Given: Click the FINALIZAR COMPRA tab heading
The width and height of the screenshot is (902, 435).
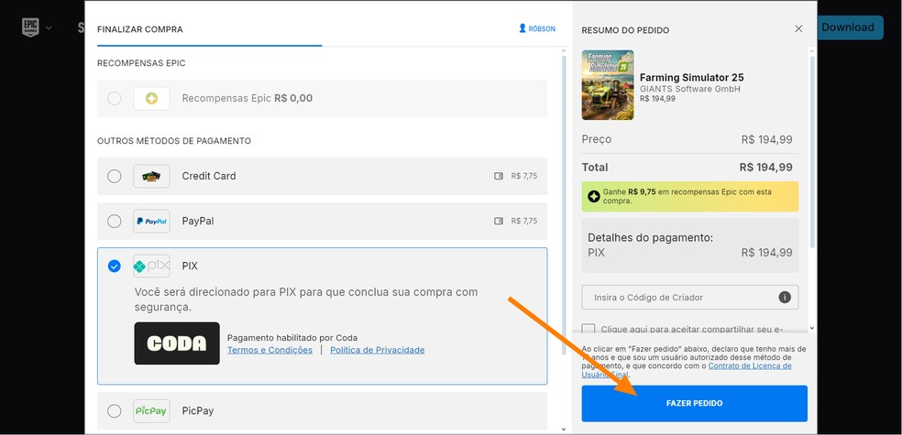Looking at the screenshot, I should tap(139, 29).
